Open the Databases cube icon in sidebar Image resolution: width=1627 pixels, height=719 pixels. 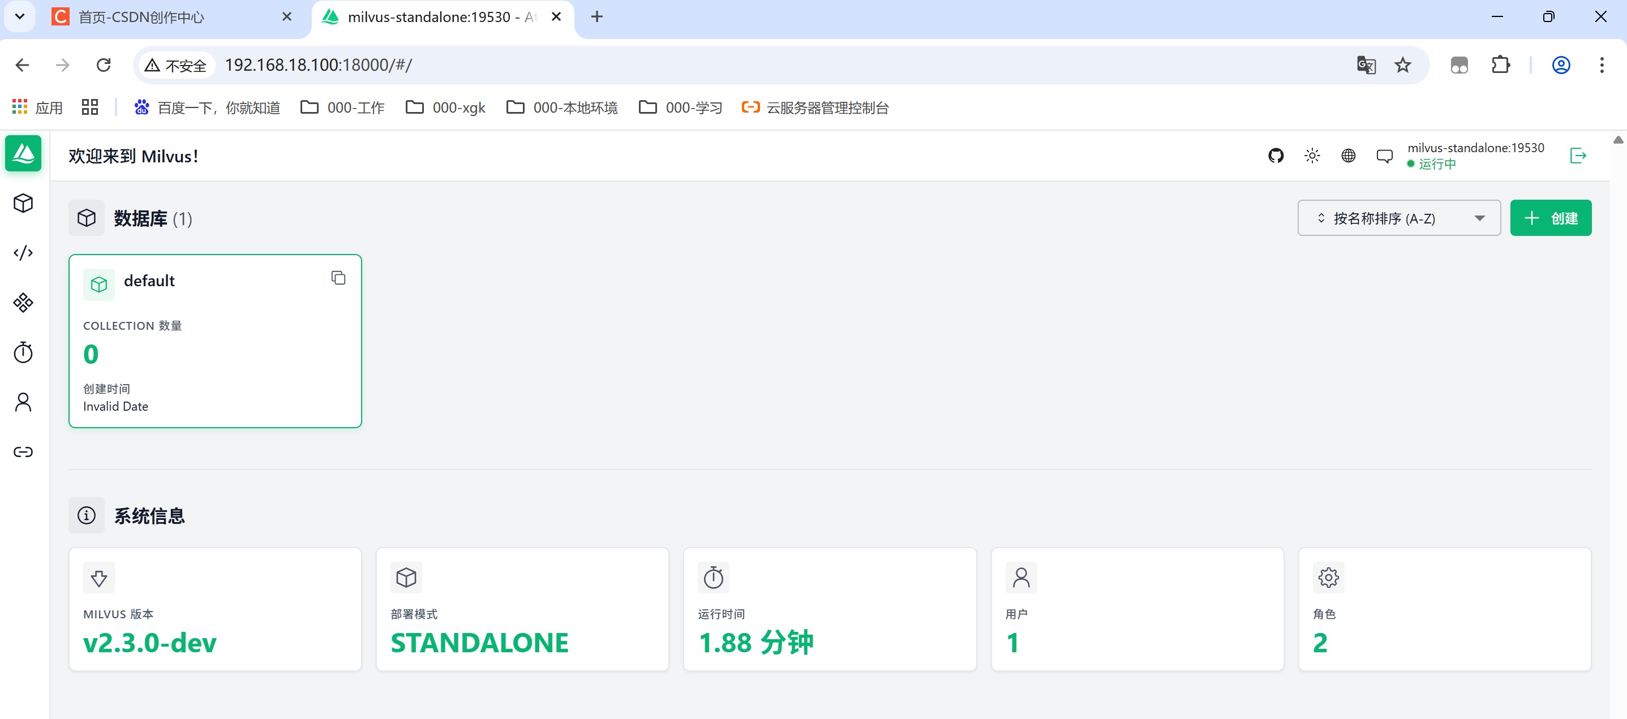pos(23,203)
